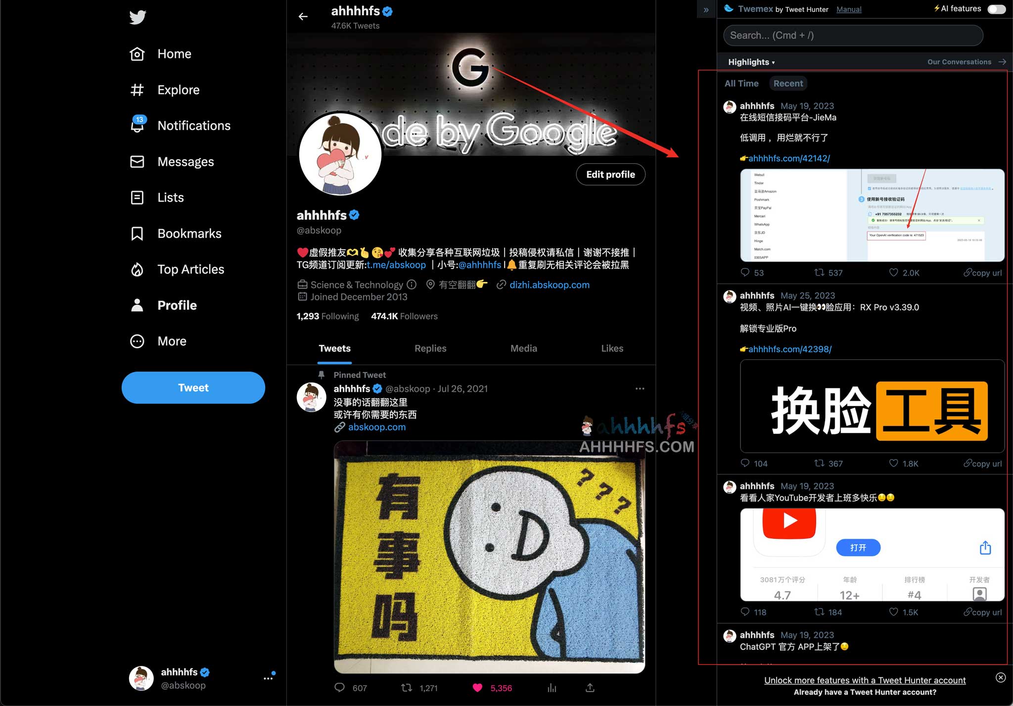Click the Notifications bell icon
1013x706 pixels.
point(138,126)
